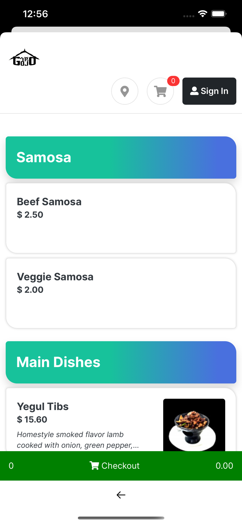242x524 pixels.
Task: Tap the red cart count badge
Action: (x=173, y=81)
